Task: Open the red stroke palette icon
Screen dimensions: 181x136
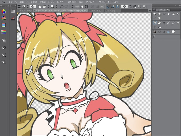Action: point(13,18)
